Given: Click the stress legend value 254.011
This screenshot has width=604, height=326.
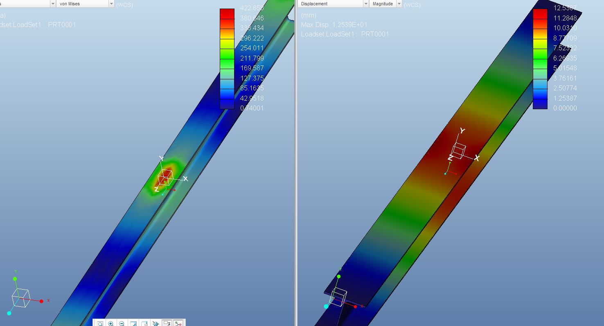Looking at the screenshot, I should (x=252, y=48).
